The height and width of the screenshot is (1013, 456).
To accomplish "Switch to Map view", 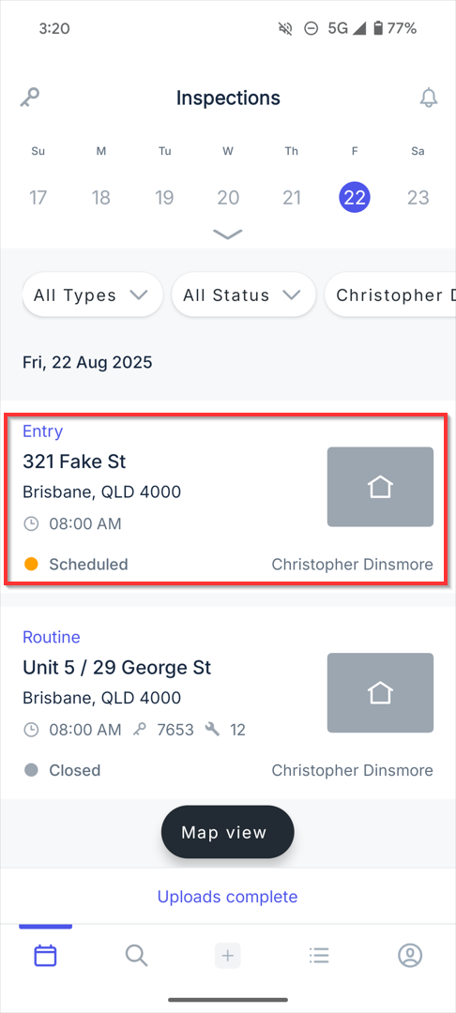I will (227, 832).
